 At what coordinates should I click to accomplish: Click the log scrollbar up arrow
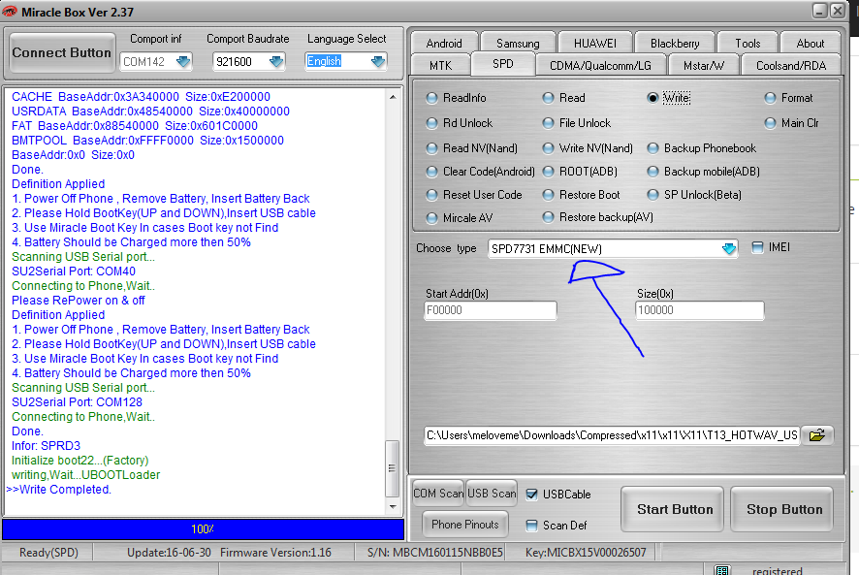pyautogui.click(x=393, y=98)
